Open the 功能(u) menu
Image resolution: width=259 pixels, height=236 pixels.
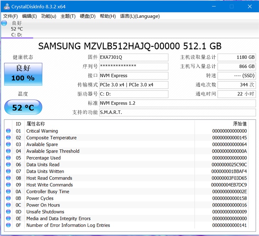point(48,16)
